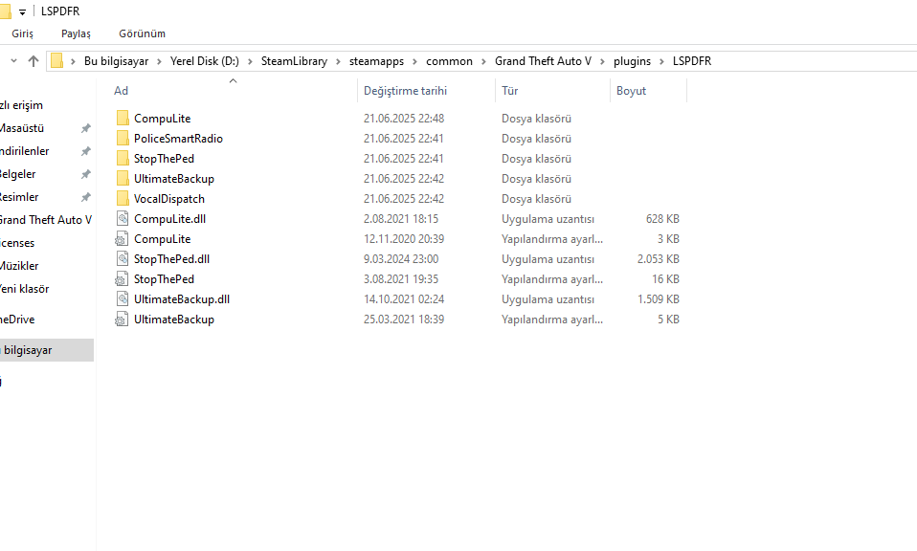The image size is (917, 551).
Task: Select licenses in the sidebar
Action: coord(17,242)
